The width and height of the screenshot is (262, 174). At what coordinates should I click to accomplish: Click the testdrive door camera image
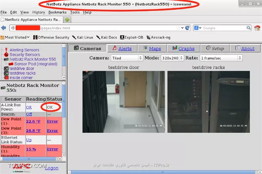pos(124,102)
